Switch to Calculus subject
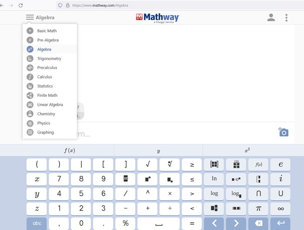Screen dimensions: 304x230 [50, 77]
